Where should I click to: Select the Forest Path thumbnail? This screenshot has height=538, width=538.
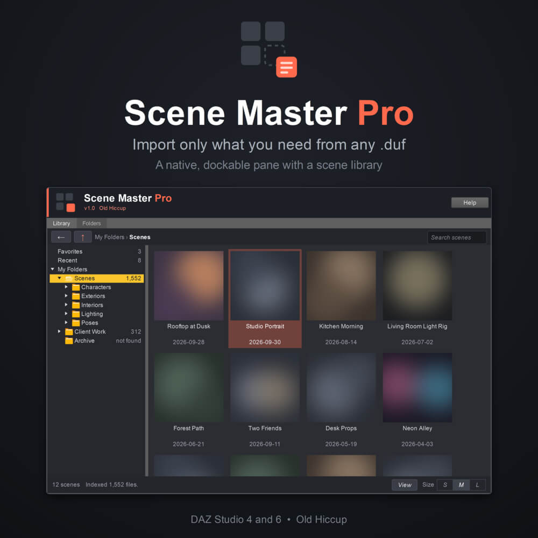click(x=189, y=387)
